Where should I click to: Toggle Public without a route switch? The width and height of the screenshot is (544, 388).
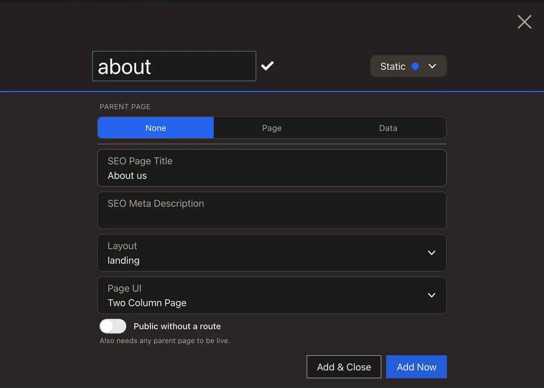point(113,326)
